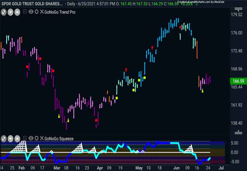Click the diagonal resize icon in Trend Pro panel
Image resolution: width=247 pixels, height=171 pixels.
point(4,12)
